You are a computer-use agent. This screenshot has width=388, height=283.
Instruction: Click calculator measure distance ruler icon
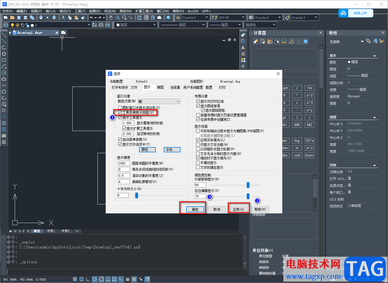(284, 41)
